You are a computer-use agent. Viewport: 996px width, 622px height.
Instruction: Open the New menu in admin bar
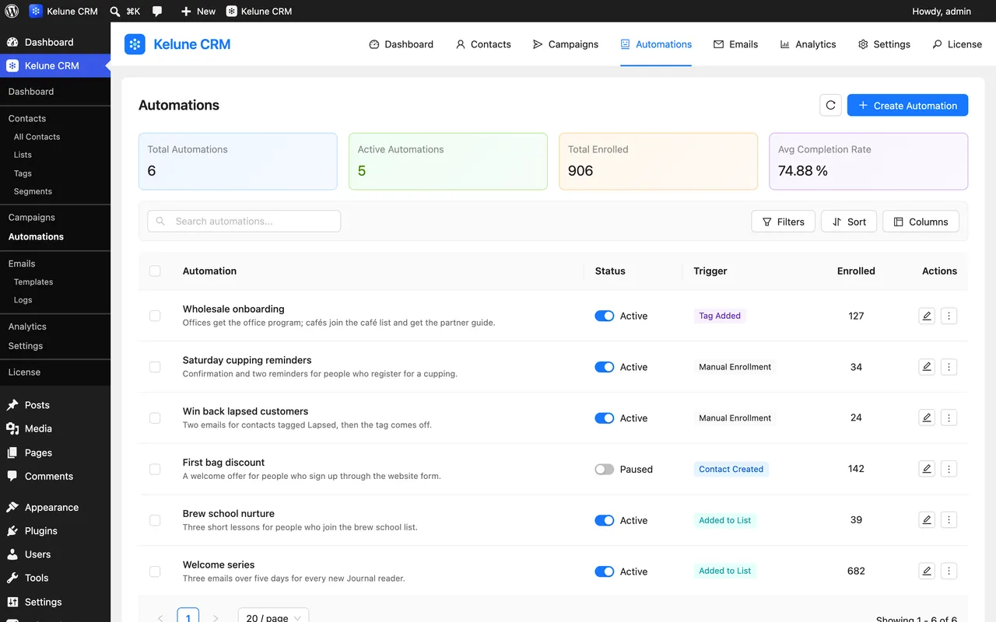coord(198,11)
